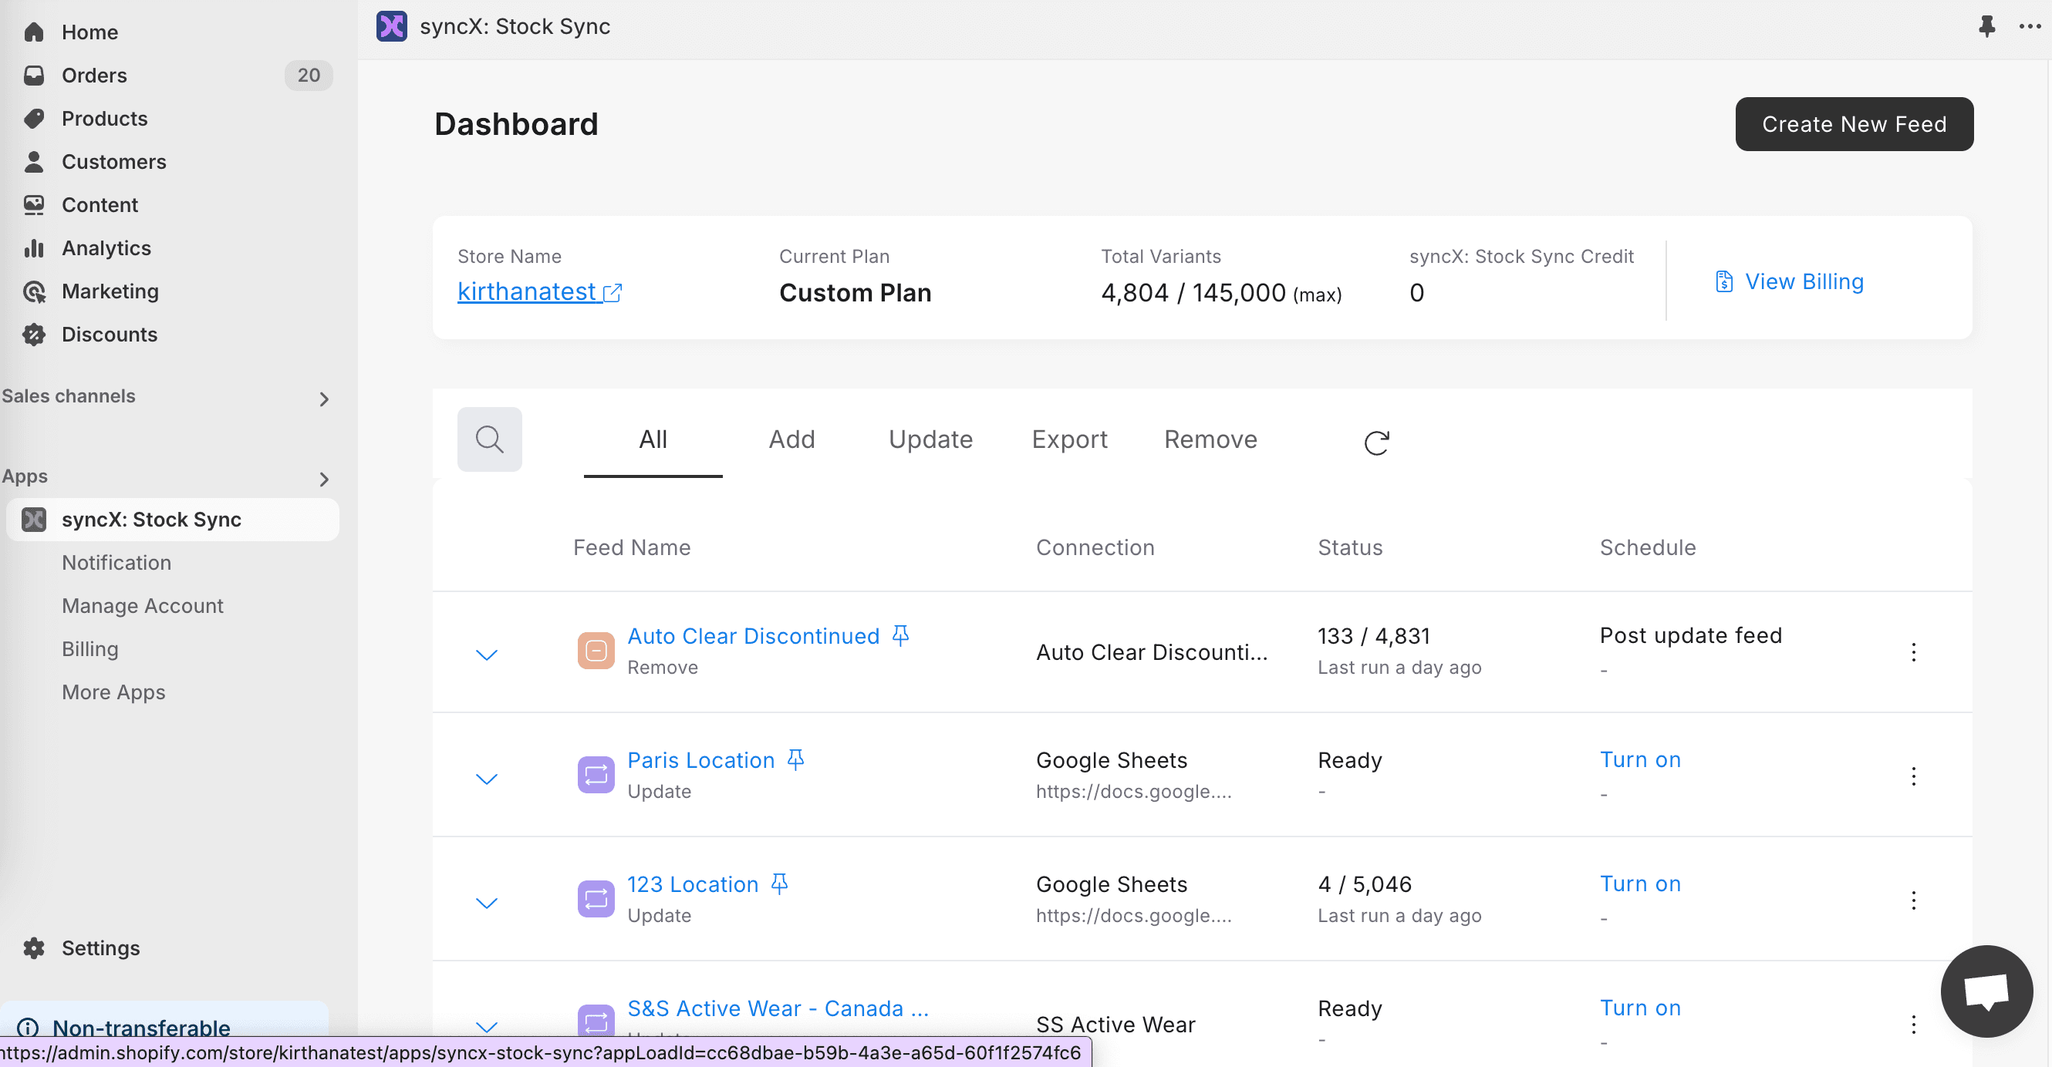
Task: Expand the 123 Location feed row
Action: pos(486,903)
